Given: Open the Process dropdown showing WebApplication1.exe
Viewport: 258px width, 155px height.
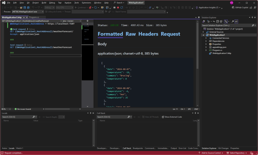Looking at the screenshot, I should tap(28, 12).
